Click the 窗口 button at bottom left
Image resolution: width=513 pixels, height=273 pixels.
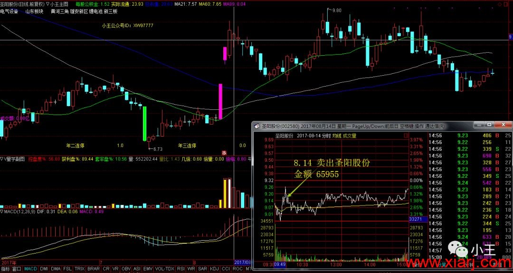(x=17, y=269)
